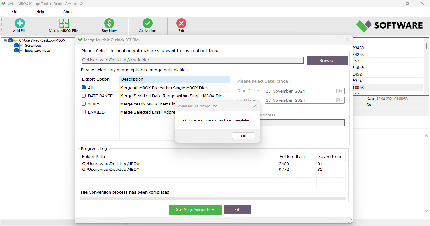Click the Address input field
The width and height of the screenshot is (430, 226).
point(302,123)
